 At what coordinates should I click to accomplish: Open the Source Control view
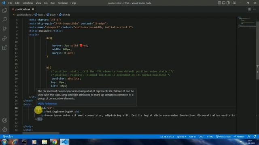pos(4,29)
